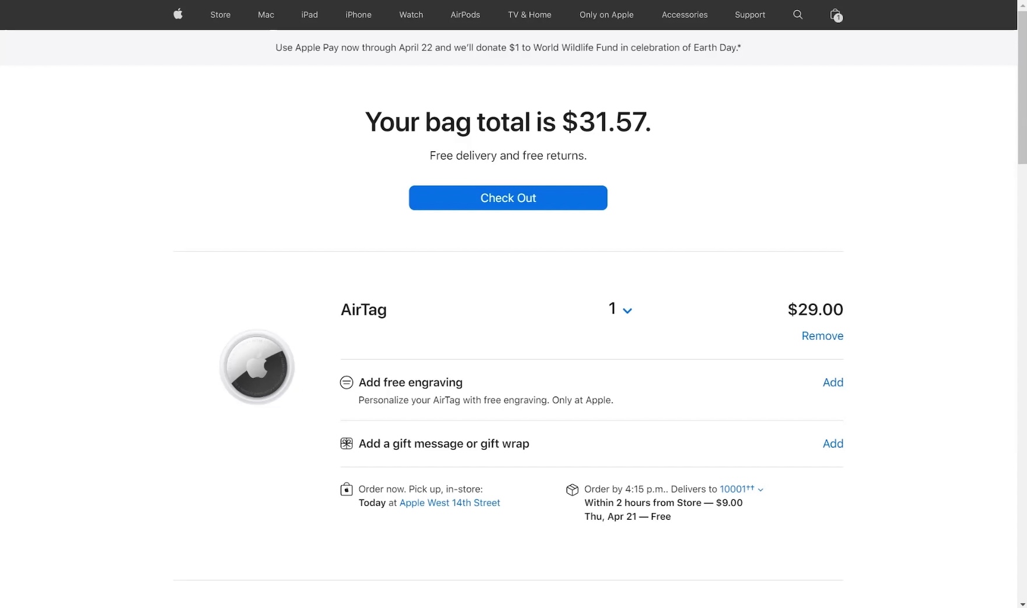The image size is (1027, 608).
Task: Remove the AirTag from bag
Action: tap(822, 336)
